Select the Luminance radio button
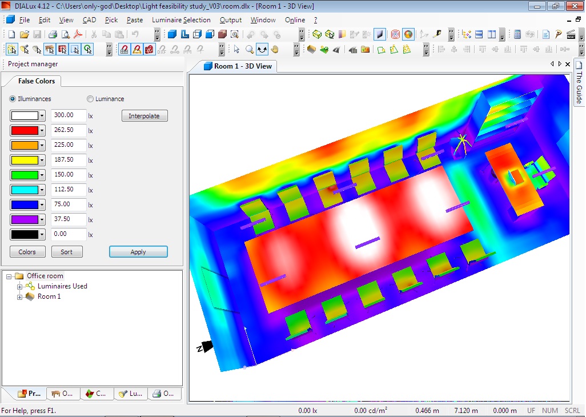Screen dimensions: 586x417 (x=90, y=99)
